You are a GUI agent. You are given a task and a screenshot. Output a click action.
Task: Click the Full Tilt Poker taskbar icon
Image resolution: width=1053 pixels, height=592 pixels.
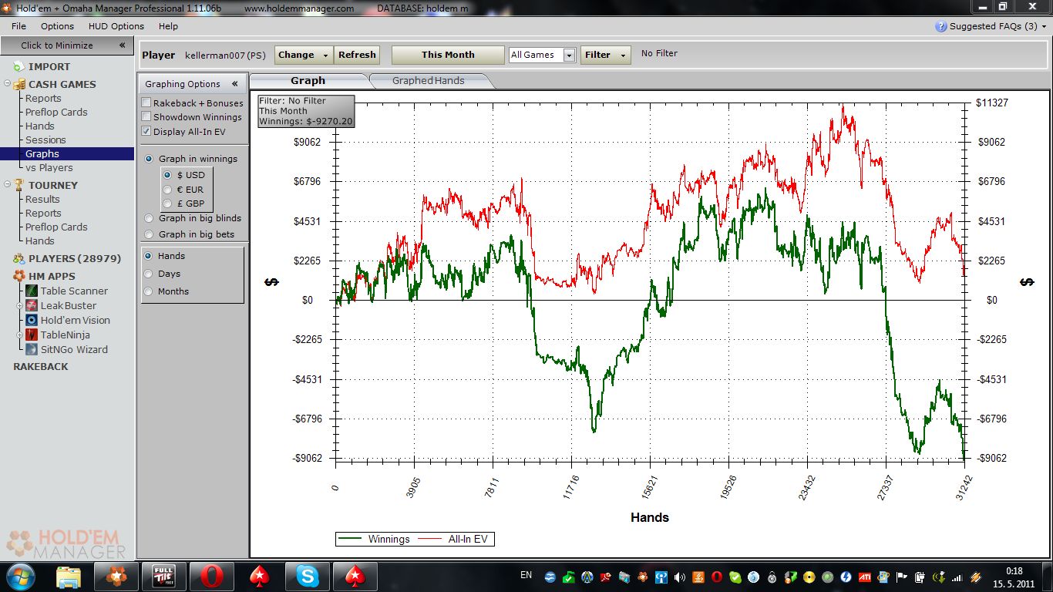tap(163, 576)
